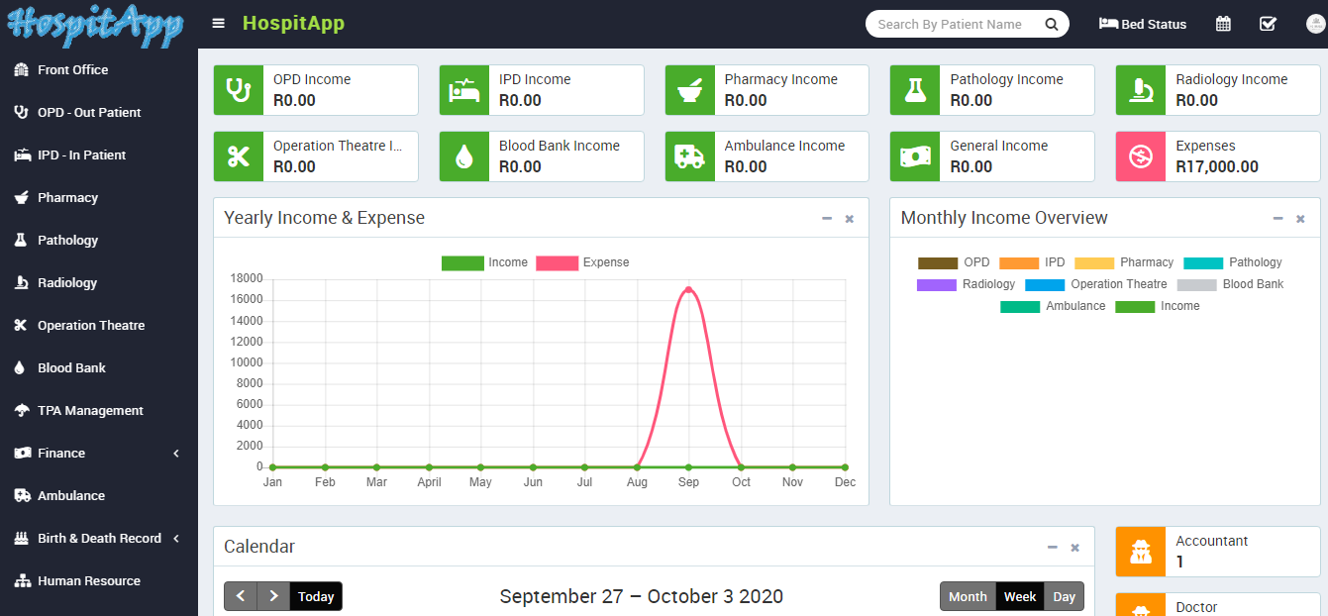
Task: Switch calendar to Month view
Action: (x=968, y=596)
